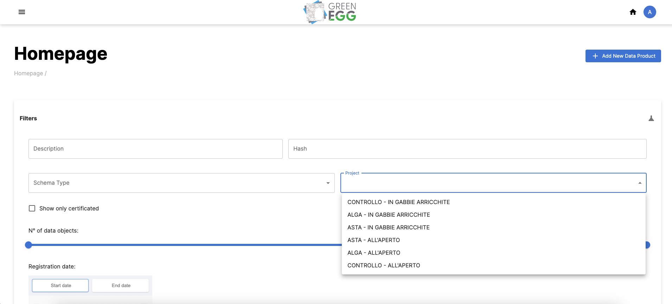The height and width of the screenshot is (304, 672).
Task: Select CONTROLLO - ALL'APERTO project option
Action: tap(384, 265)
